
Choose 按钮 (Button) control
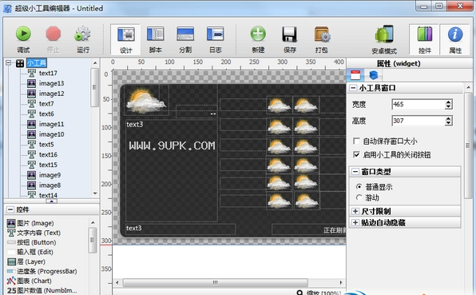[x=32, y=242]
